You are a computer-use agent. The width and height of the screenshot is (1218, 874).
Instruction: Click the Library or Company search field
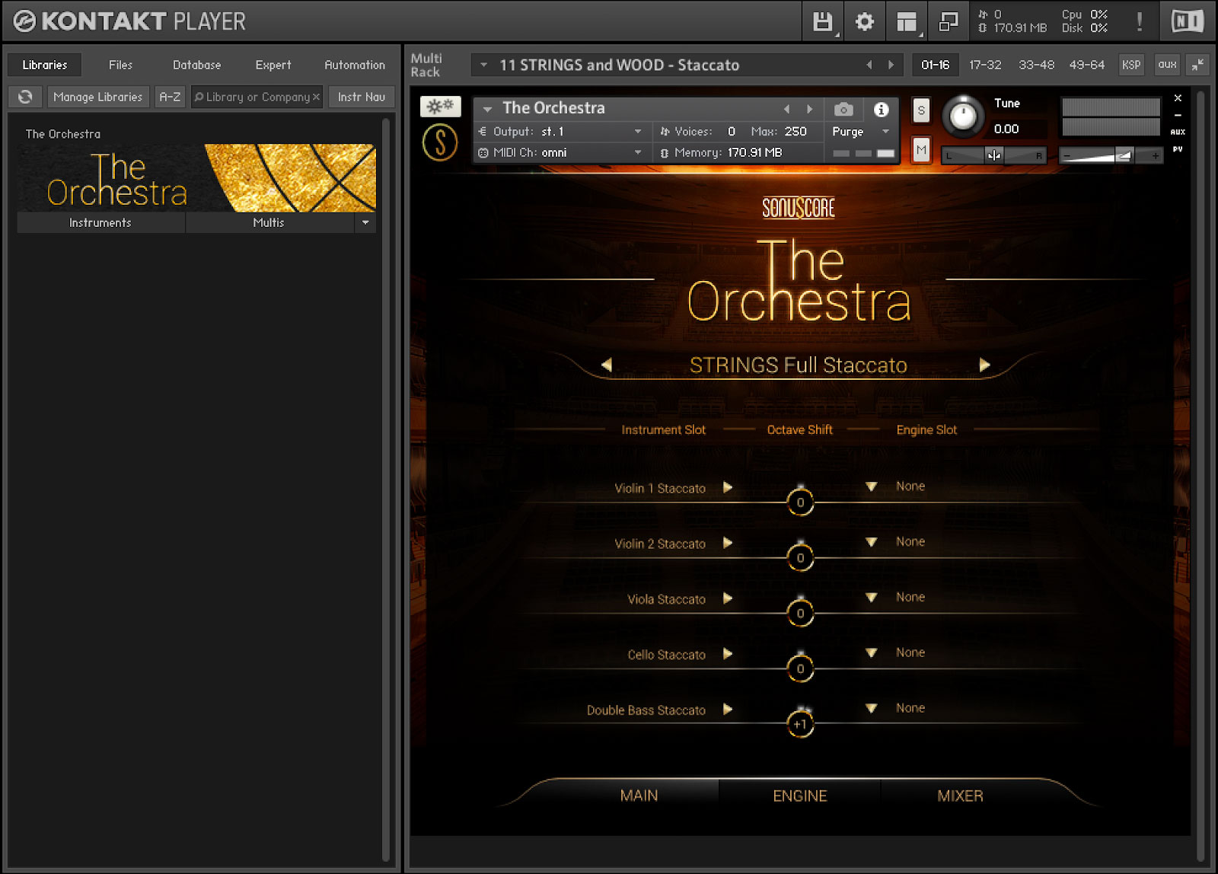click(x=257, y=97)
